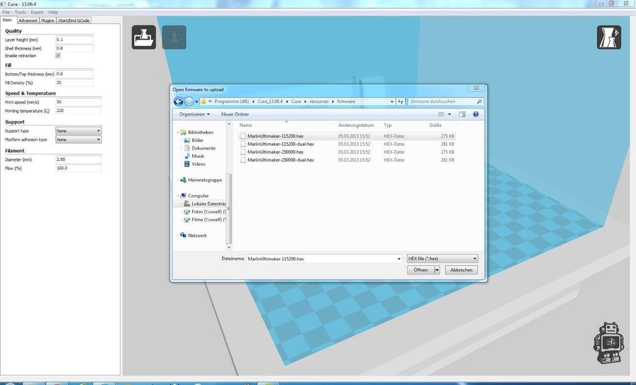Click the Printing temperature input field
This screenshot has width=636, height=385.
78,111
